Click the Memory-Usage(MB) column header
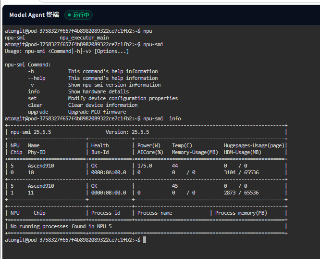 point(195,152)
